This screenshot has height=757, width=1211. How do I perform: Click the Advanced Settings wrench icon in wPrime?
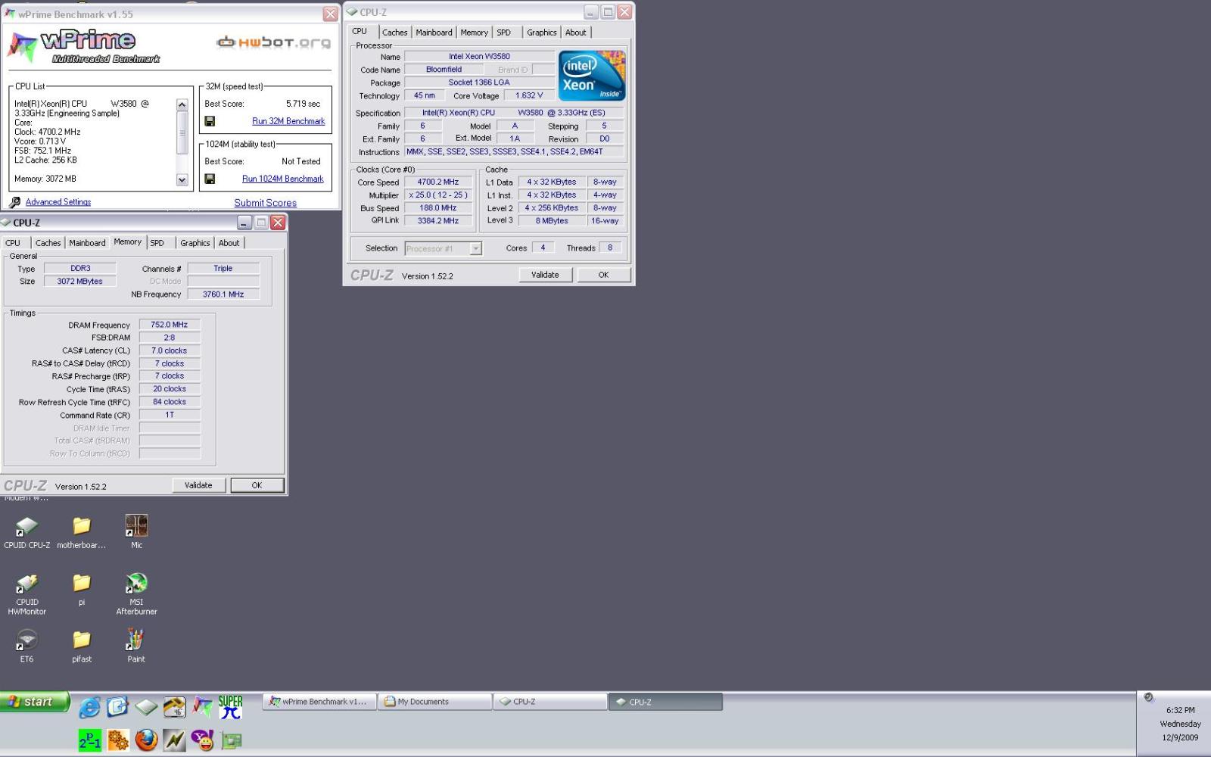pyautogui.click(x=15, y=202)
